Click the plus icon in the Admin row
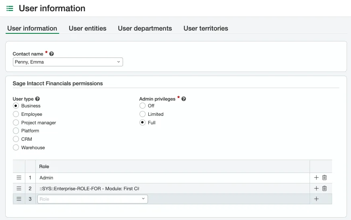Viewport: 351px width, 220px height. (316, 178)
